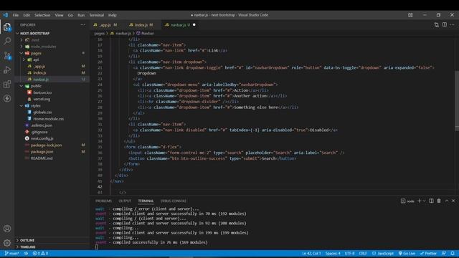This screenshot has height=258, width=459.
Task: Click the editor vertical scrollbar
Action: point(457,101)
